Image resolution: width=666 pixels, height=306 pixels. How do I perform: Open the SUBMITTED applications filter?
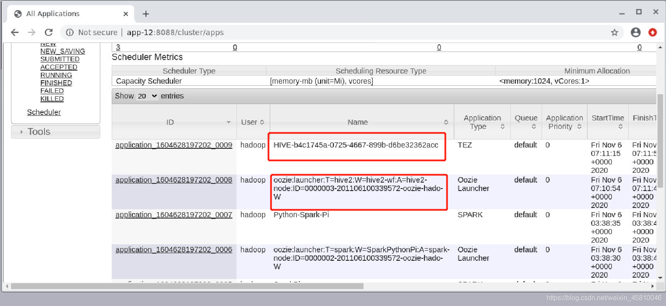coord(60,59)
